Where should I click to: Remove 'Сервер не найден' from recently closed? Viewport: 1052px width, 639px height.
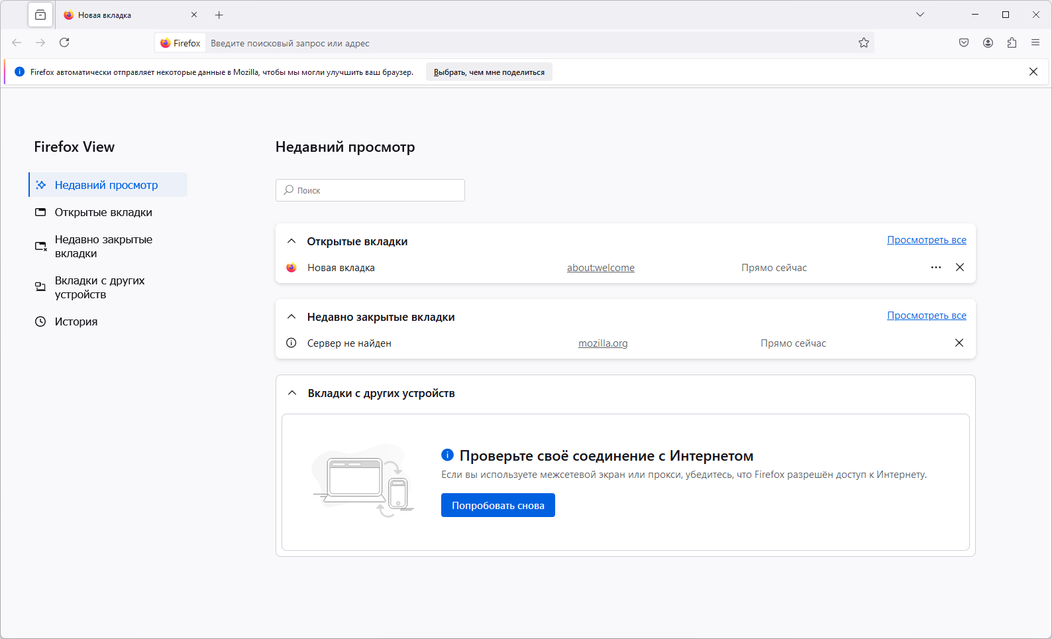[959, 343]
